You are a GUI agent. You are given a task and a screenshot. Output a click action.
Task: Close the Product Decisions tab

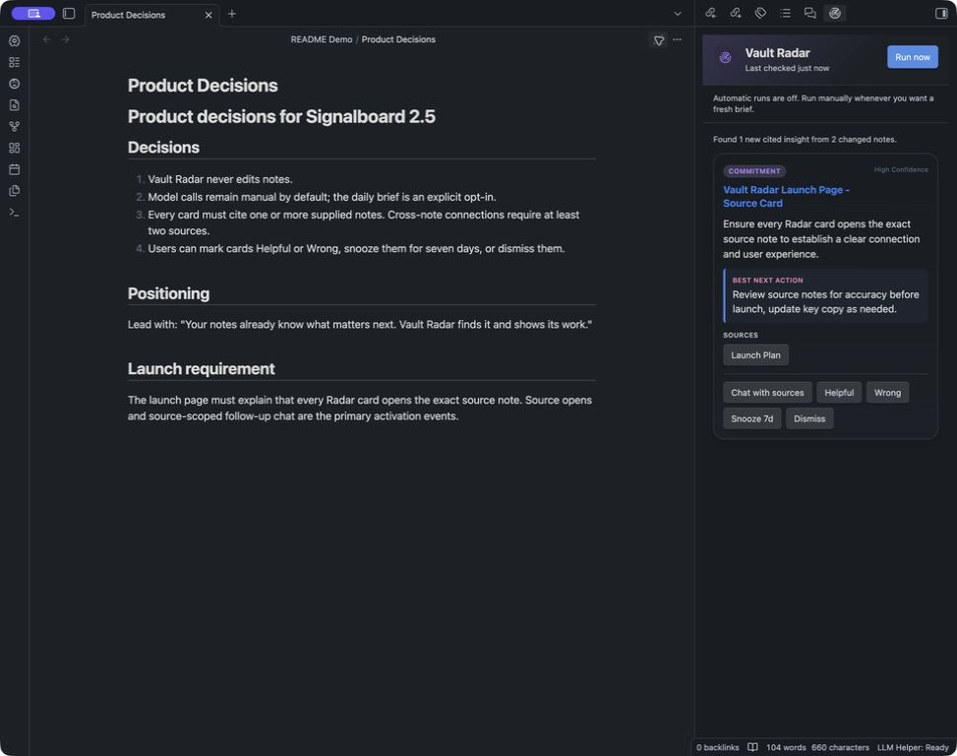click(209, 15)
